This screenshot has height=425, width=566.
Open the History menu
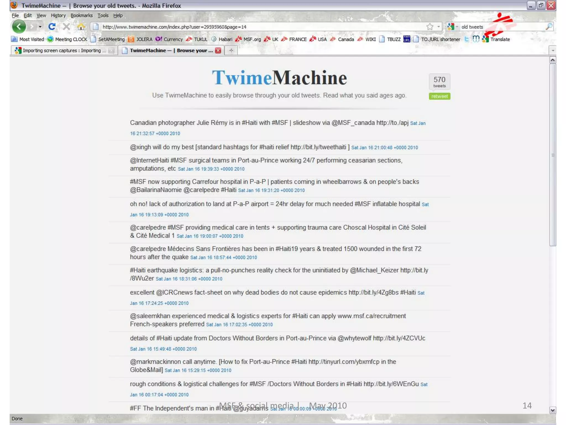tap(58, 15)
